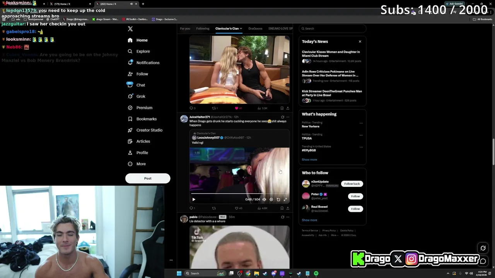Open the Home page in sidebar
This screenshot has width=495, height=278.
pyautogui.click(x=138, y=40)
